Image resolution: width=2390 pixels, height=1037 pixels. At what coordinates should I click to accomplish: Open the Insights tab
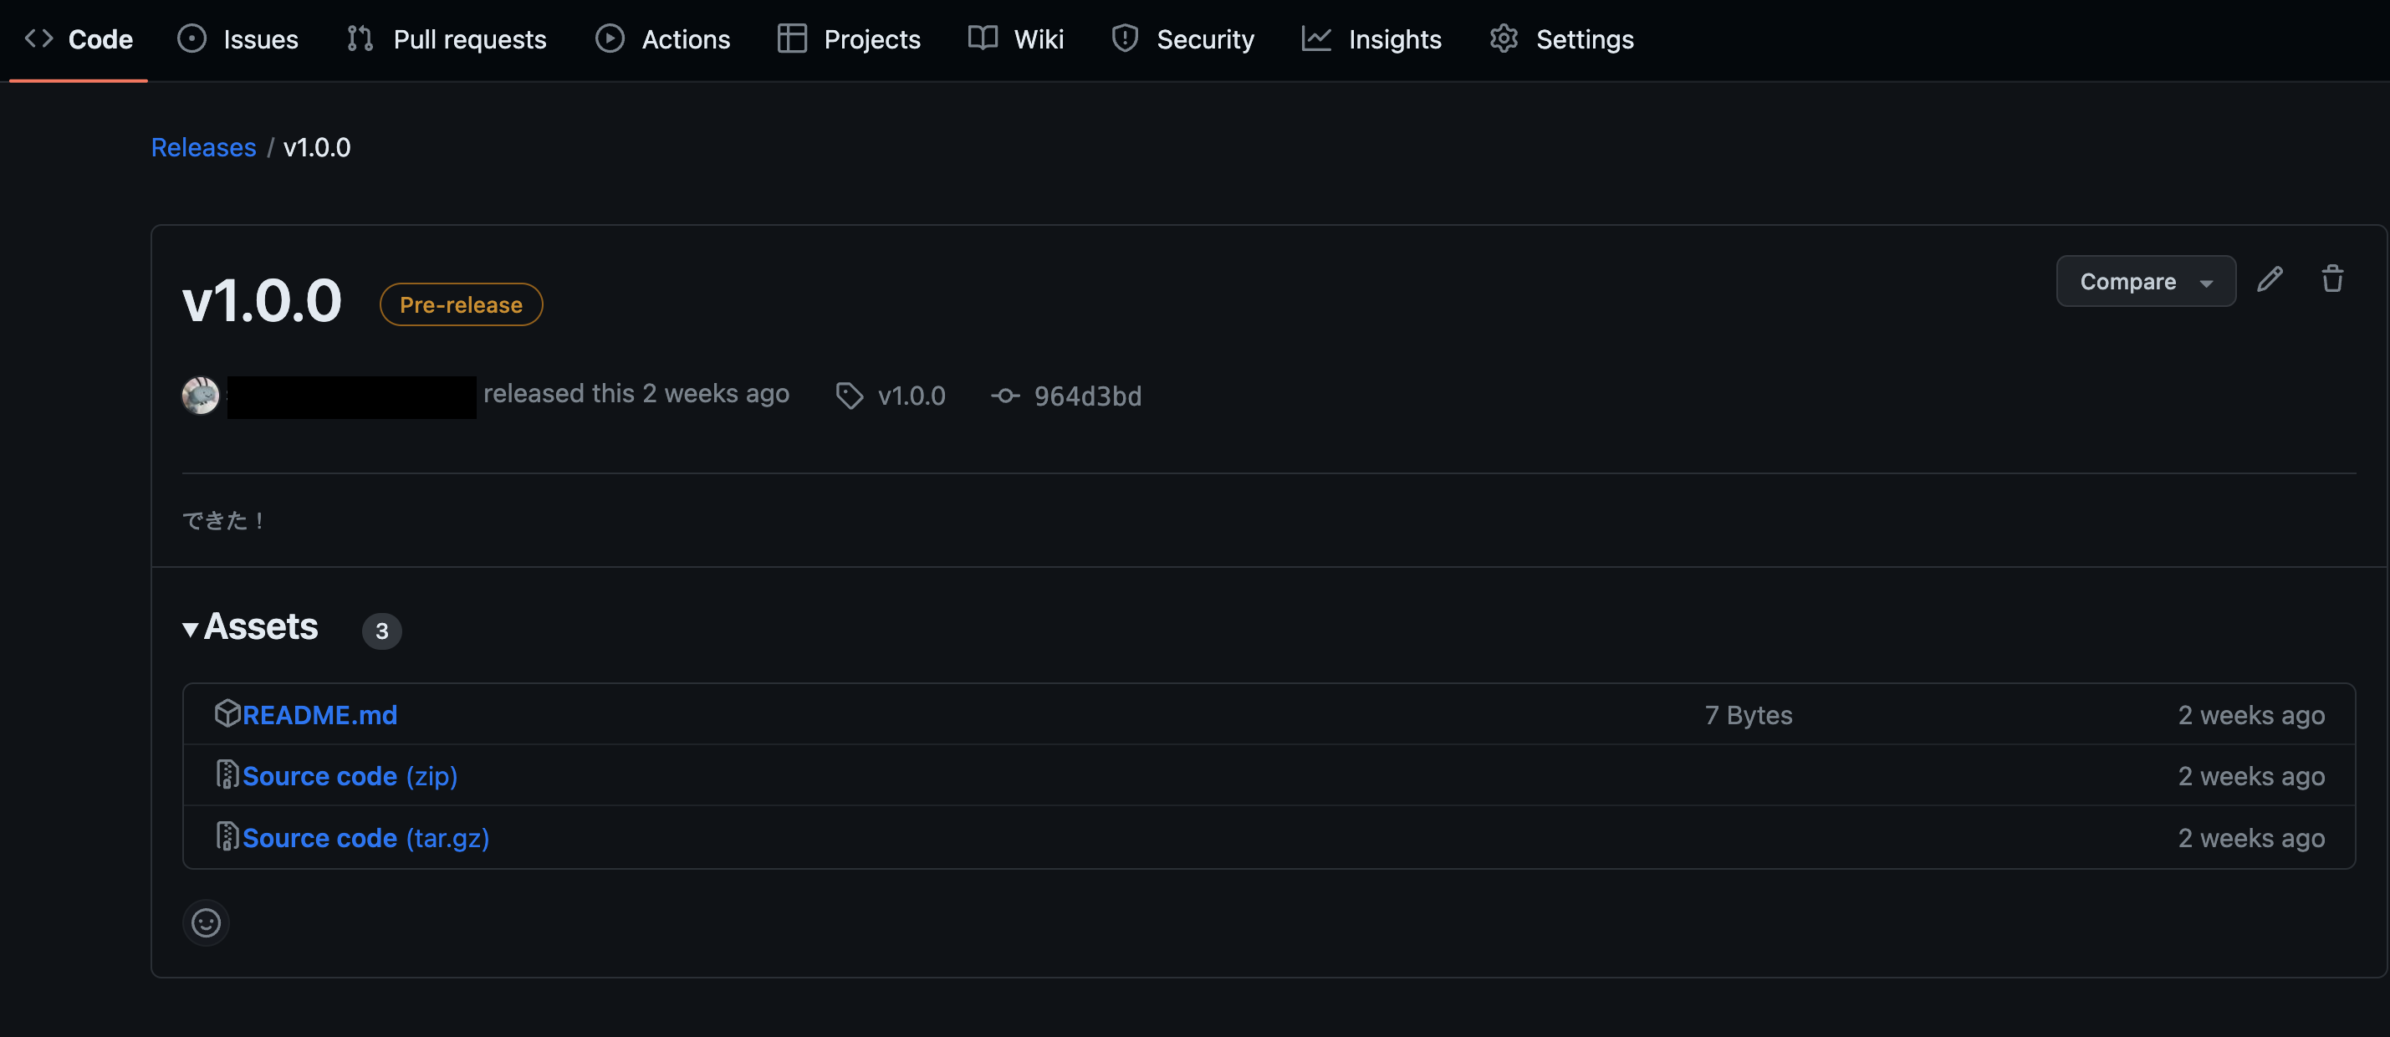1371,39
